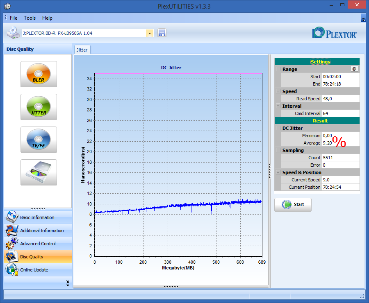
Task: Click the disc drive scanner icon button
Action: click(x=39, y=172)
